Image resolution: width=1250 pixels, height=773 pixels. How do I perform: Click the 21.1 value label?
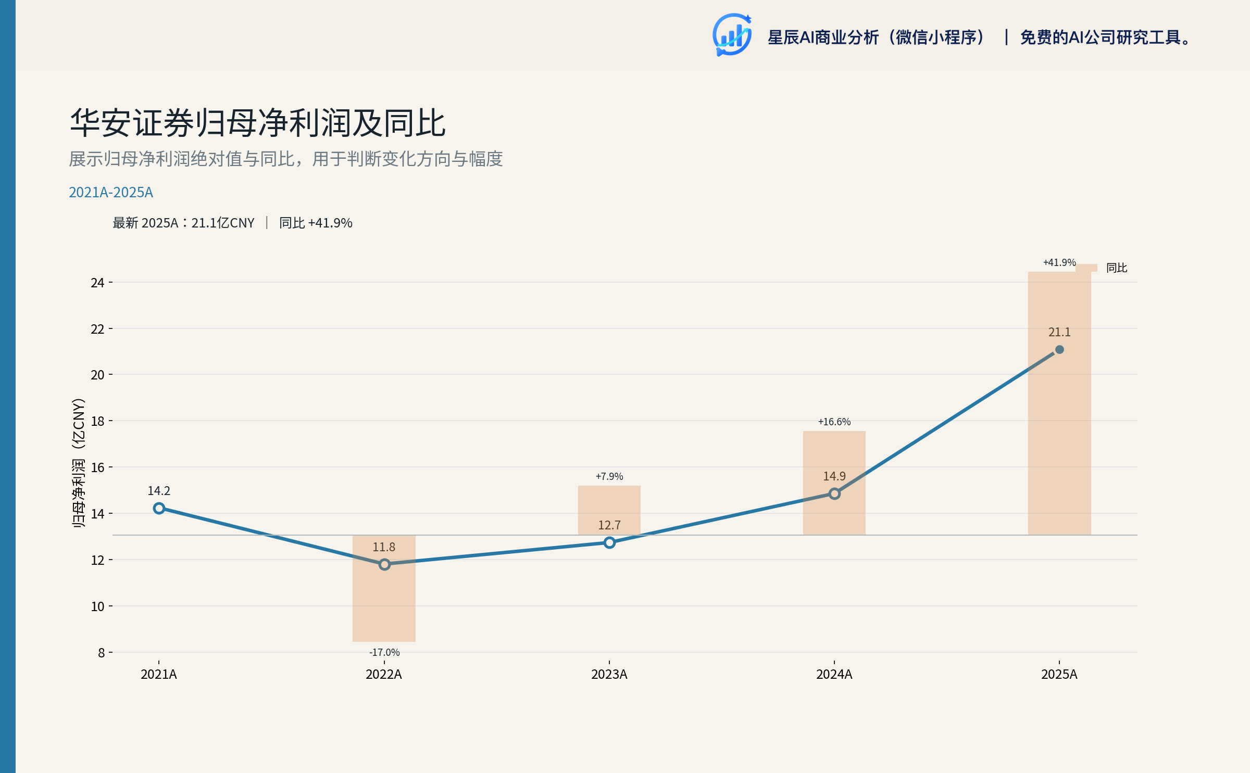1059,332
